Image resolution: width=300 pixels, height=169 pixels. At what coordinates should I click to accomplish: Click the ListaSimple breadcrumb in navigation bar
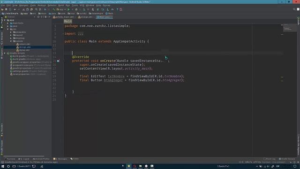(10, 14)
